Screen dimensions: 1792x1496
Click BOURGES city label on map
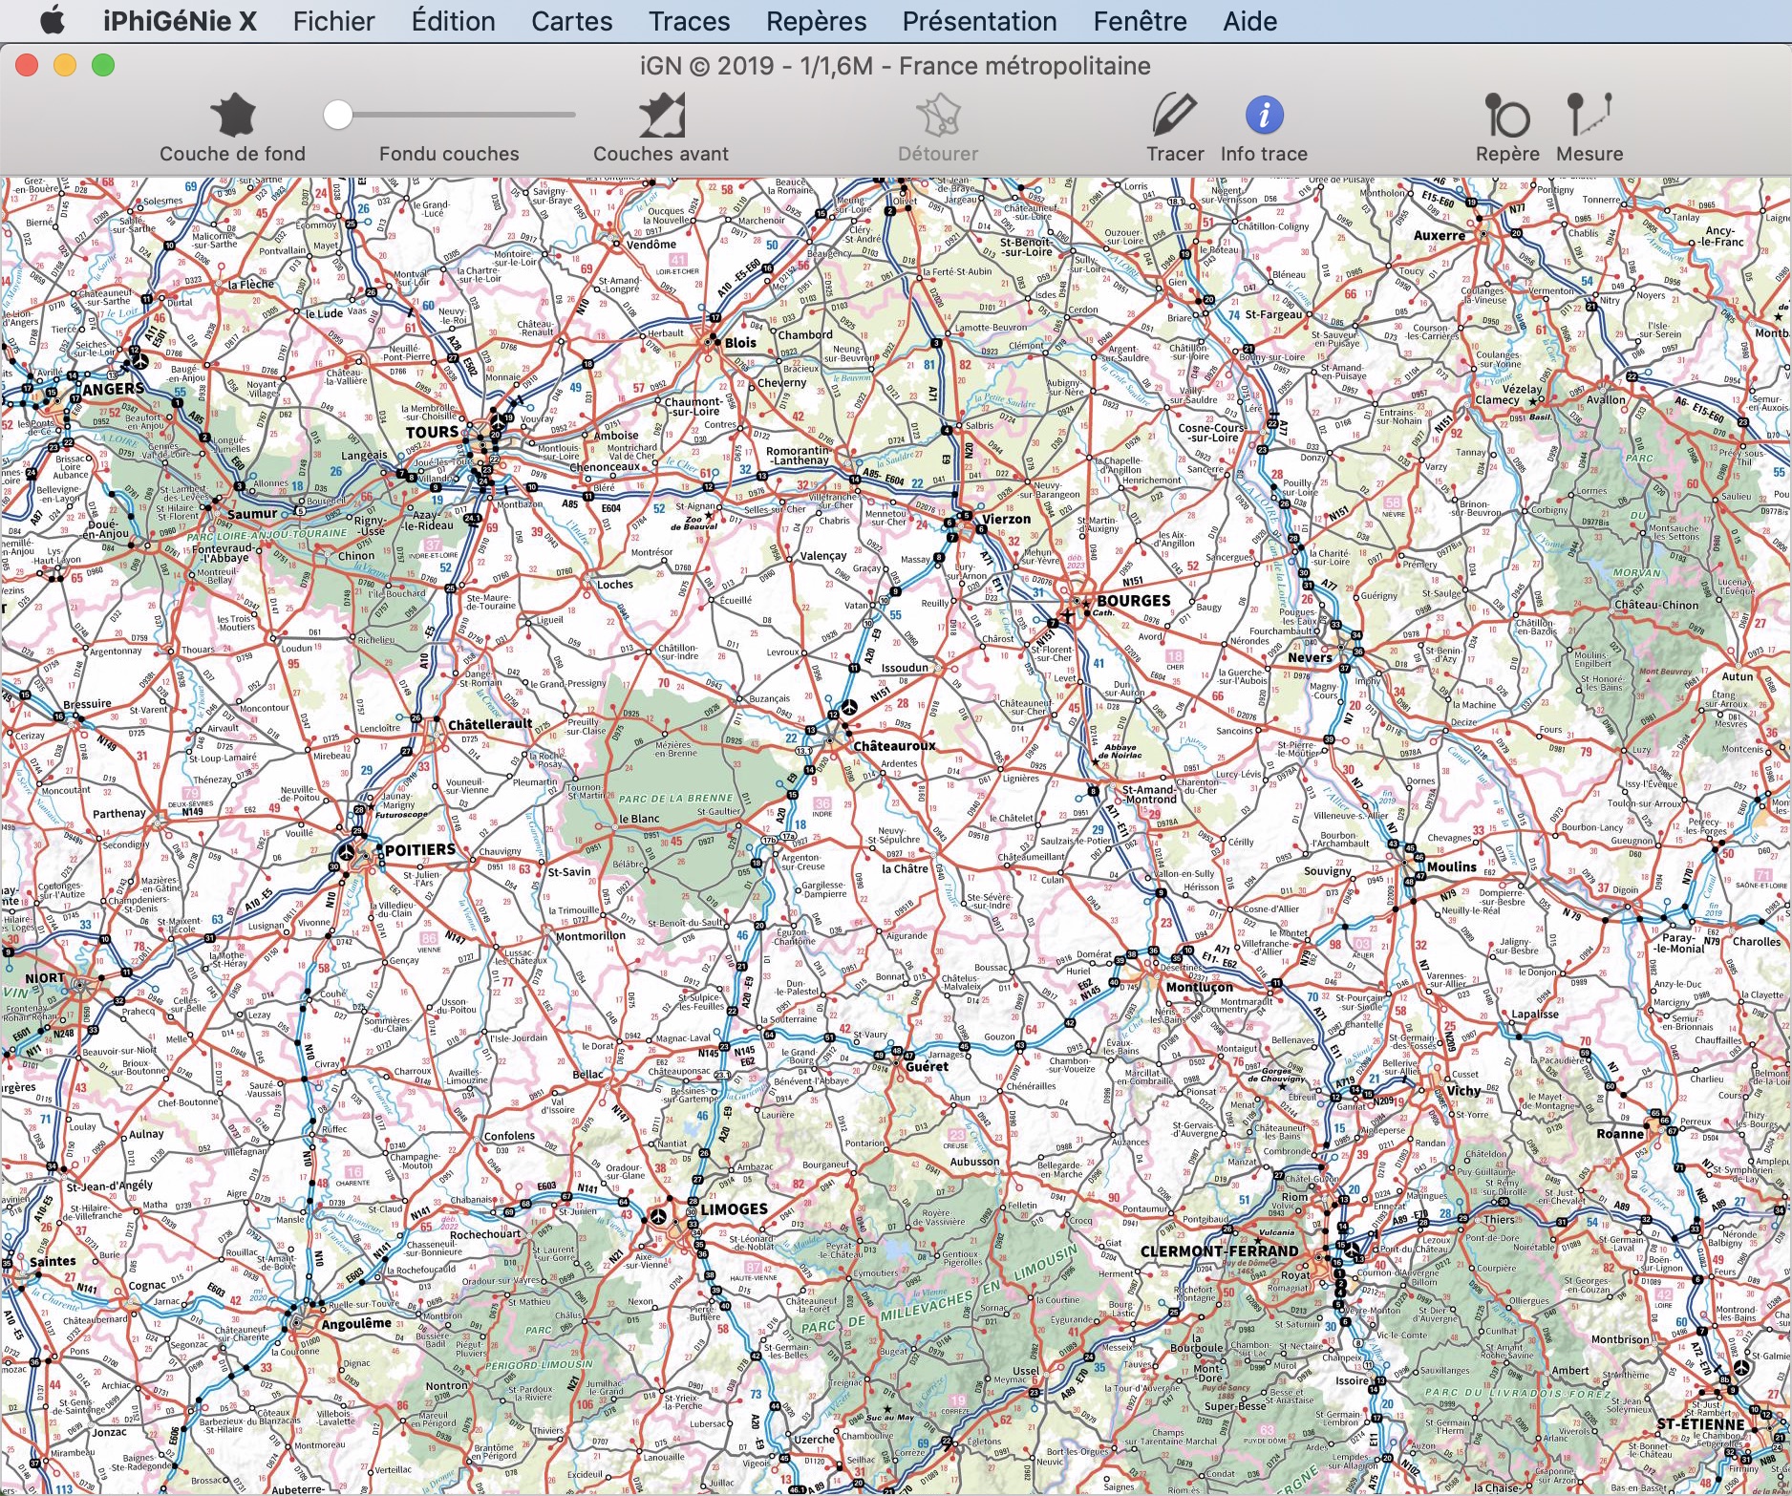point(1133,601)
